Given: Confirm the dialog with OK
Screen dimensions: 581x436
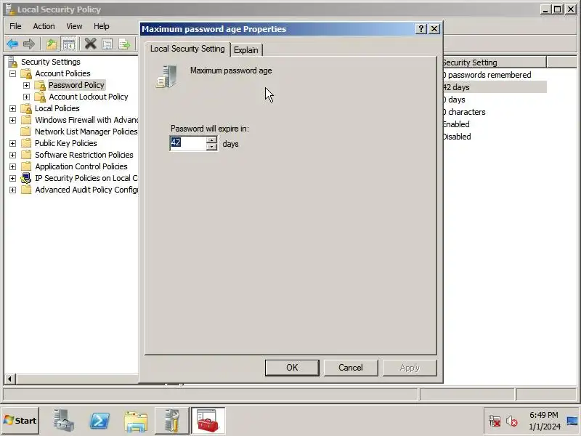Looking at the screenshot, I should pos(292,368).
